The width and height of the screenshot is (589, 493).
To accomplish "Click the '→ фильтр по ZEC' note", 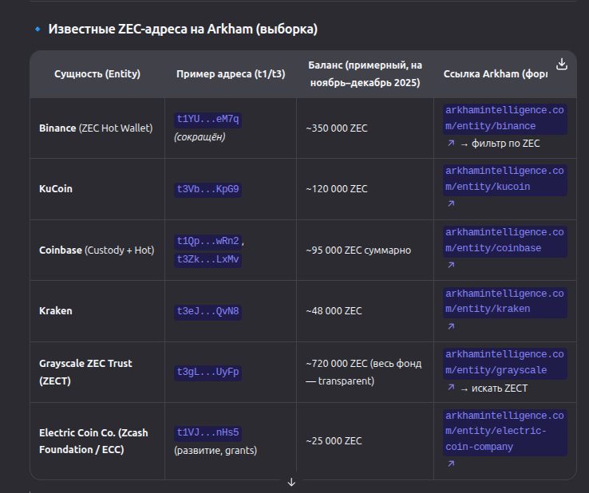I will (500, 144).
